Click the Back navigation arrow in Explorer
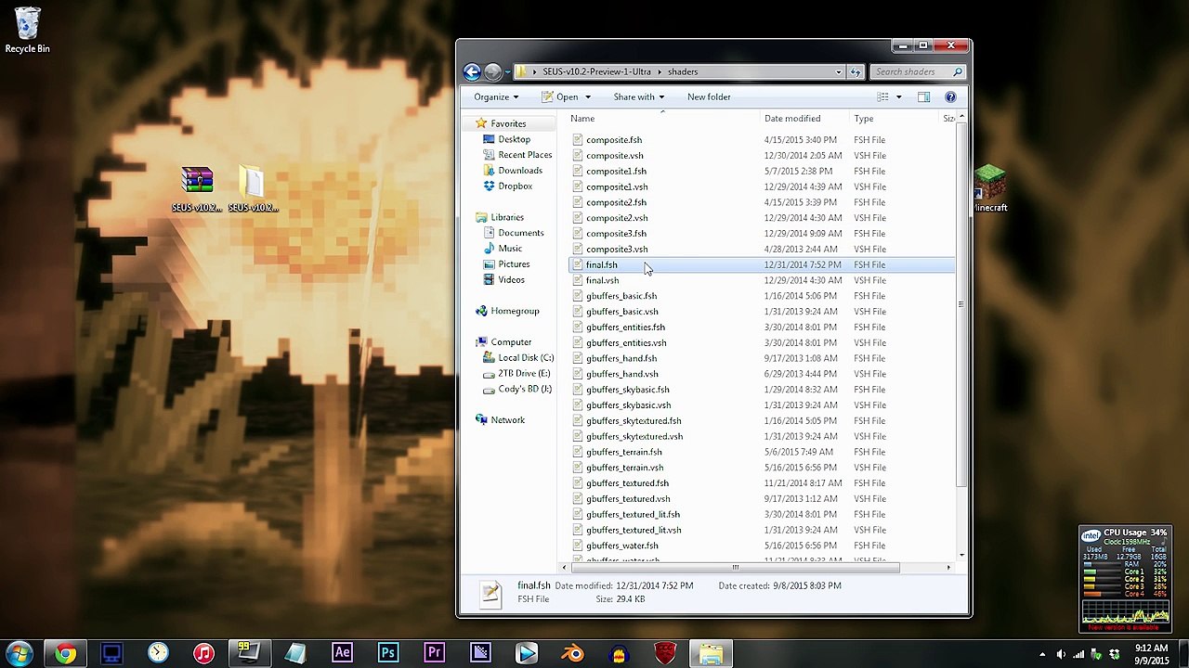Viewport: 1189px width, 668px height. pyautogui.click(x=472, y=71)
